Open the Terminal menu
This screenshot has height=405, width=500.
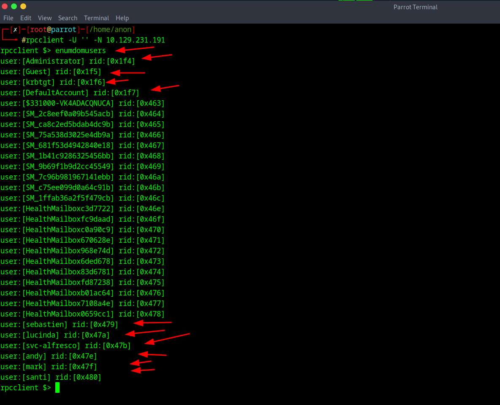[x=96, y=18]
